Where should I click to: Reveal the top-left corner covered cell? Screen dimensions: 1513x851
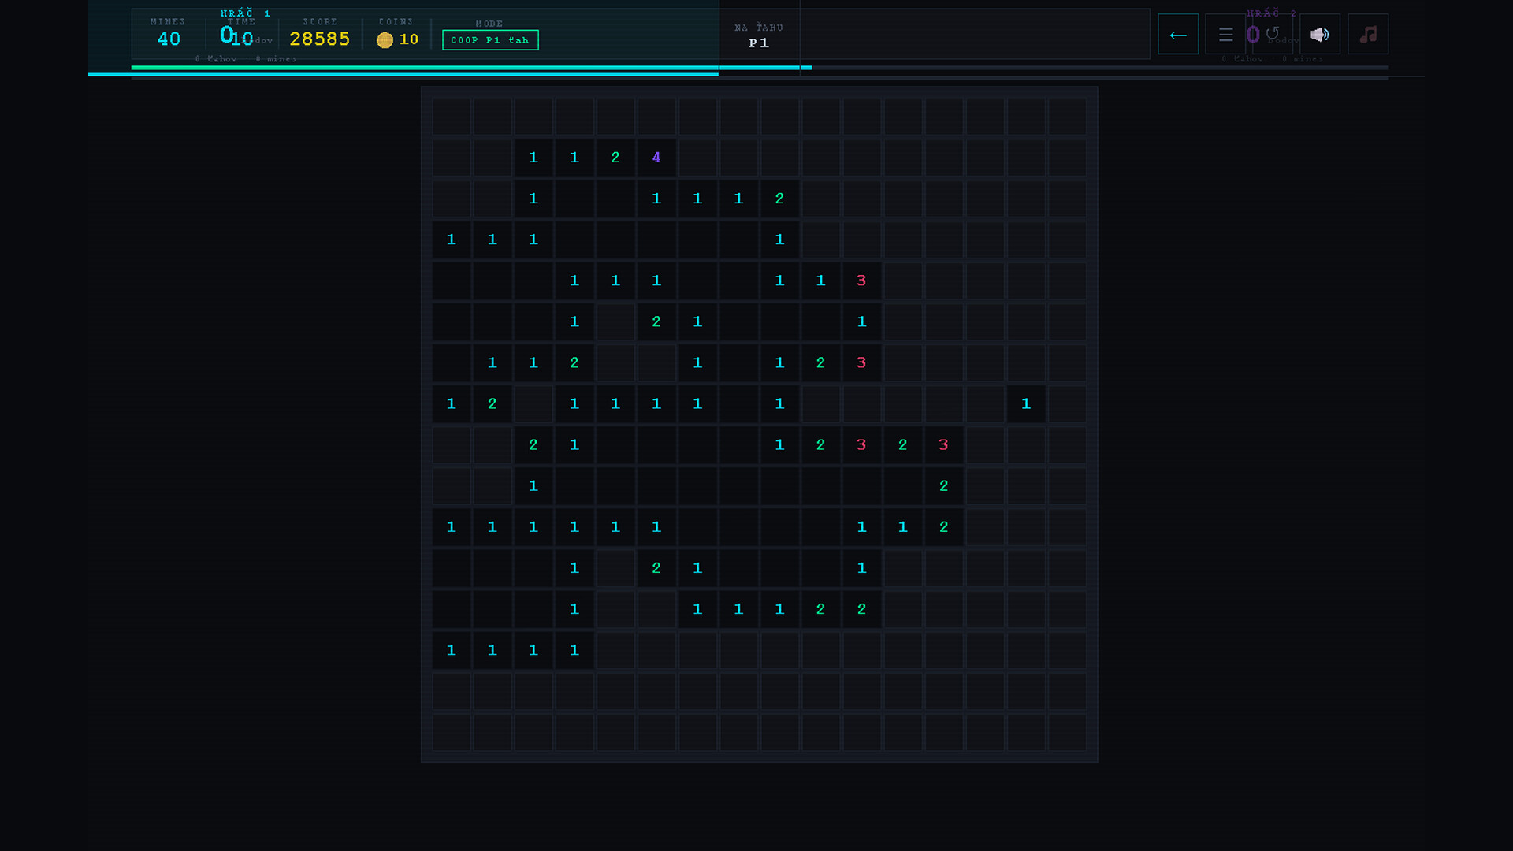pyautogui.click(x=452, y=117)
